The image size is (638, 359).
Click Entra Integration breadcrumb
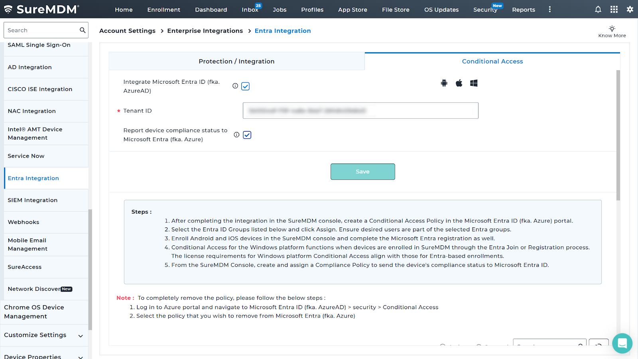tap(283, 31)
